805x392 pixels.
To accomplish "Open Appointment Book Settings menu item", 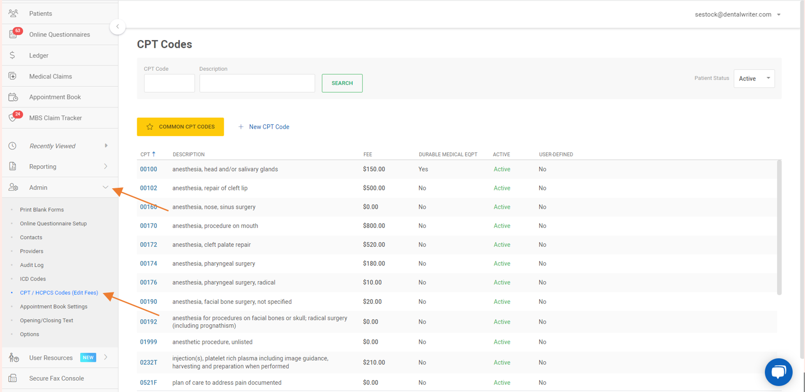I will coord(53,307).
